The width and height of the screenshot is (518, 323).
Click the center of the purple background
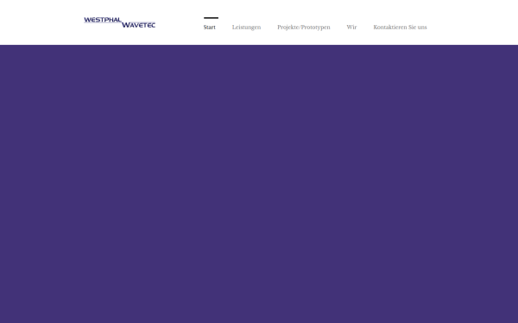point(259,184)
